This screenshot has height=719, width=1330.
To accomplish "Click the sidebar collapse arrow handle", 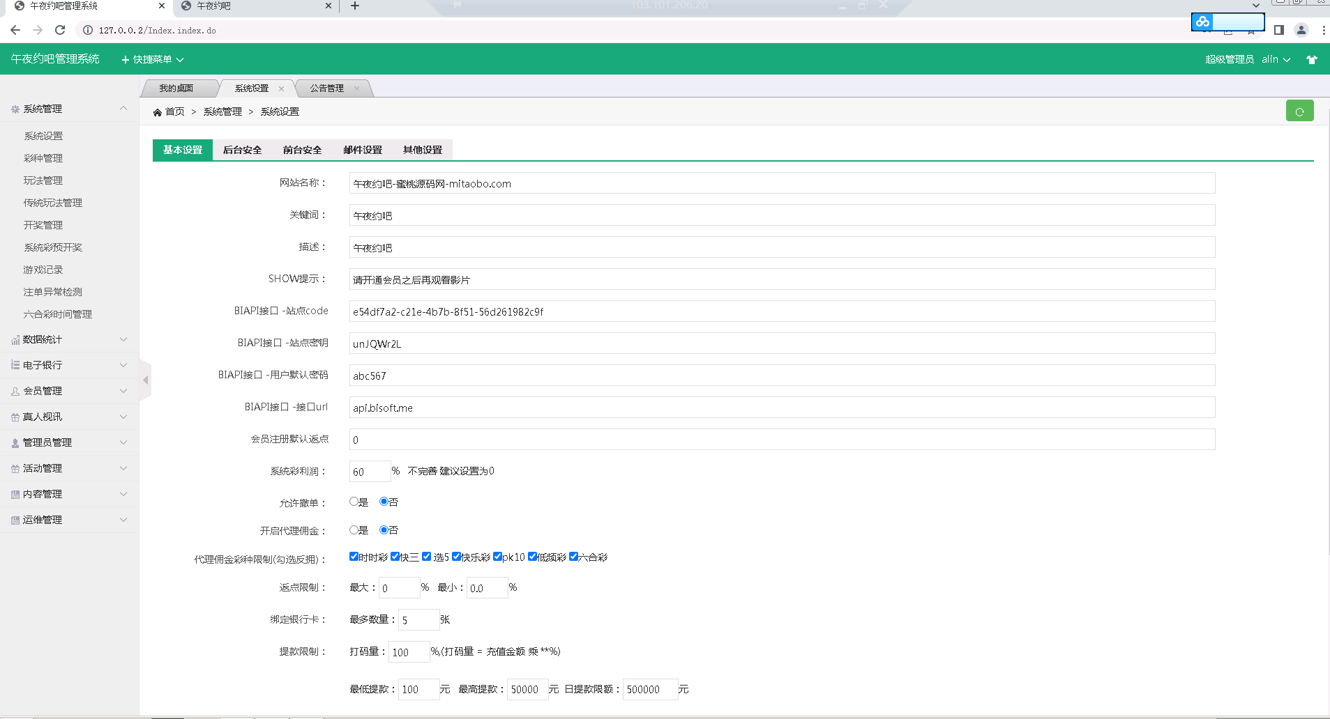I will tap(146, 380).
